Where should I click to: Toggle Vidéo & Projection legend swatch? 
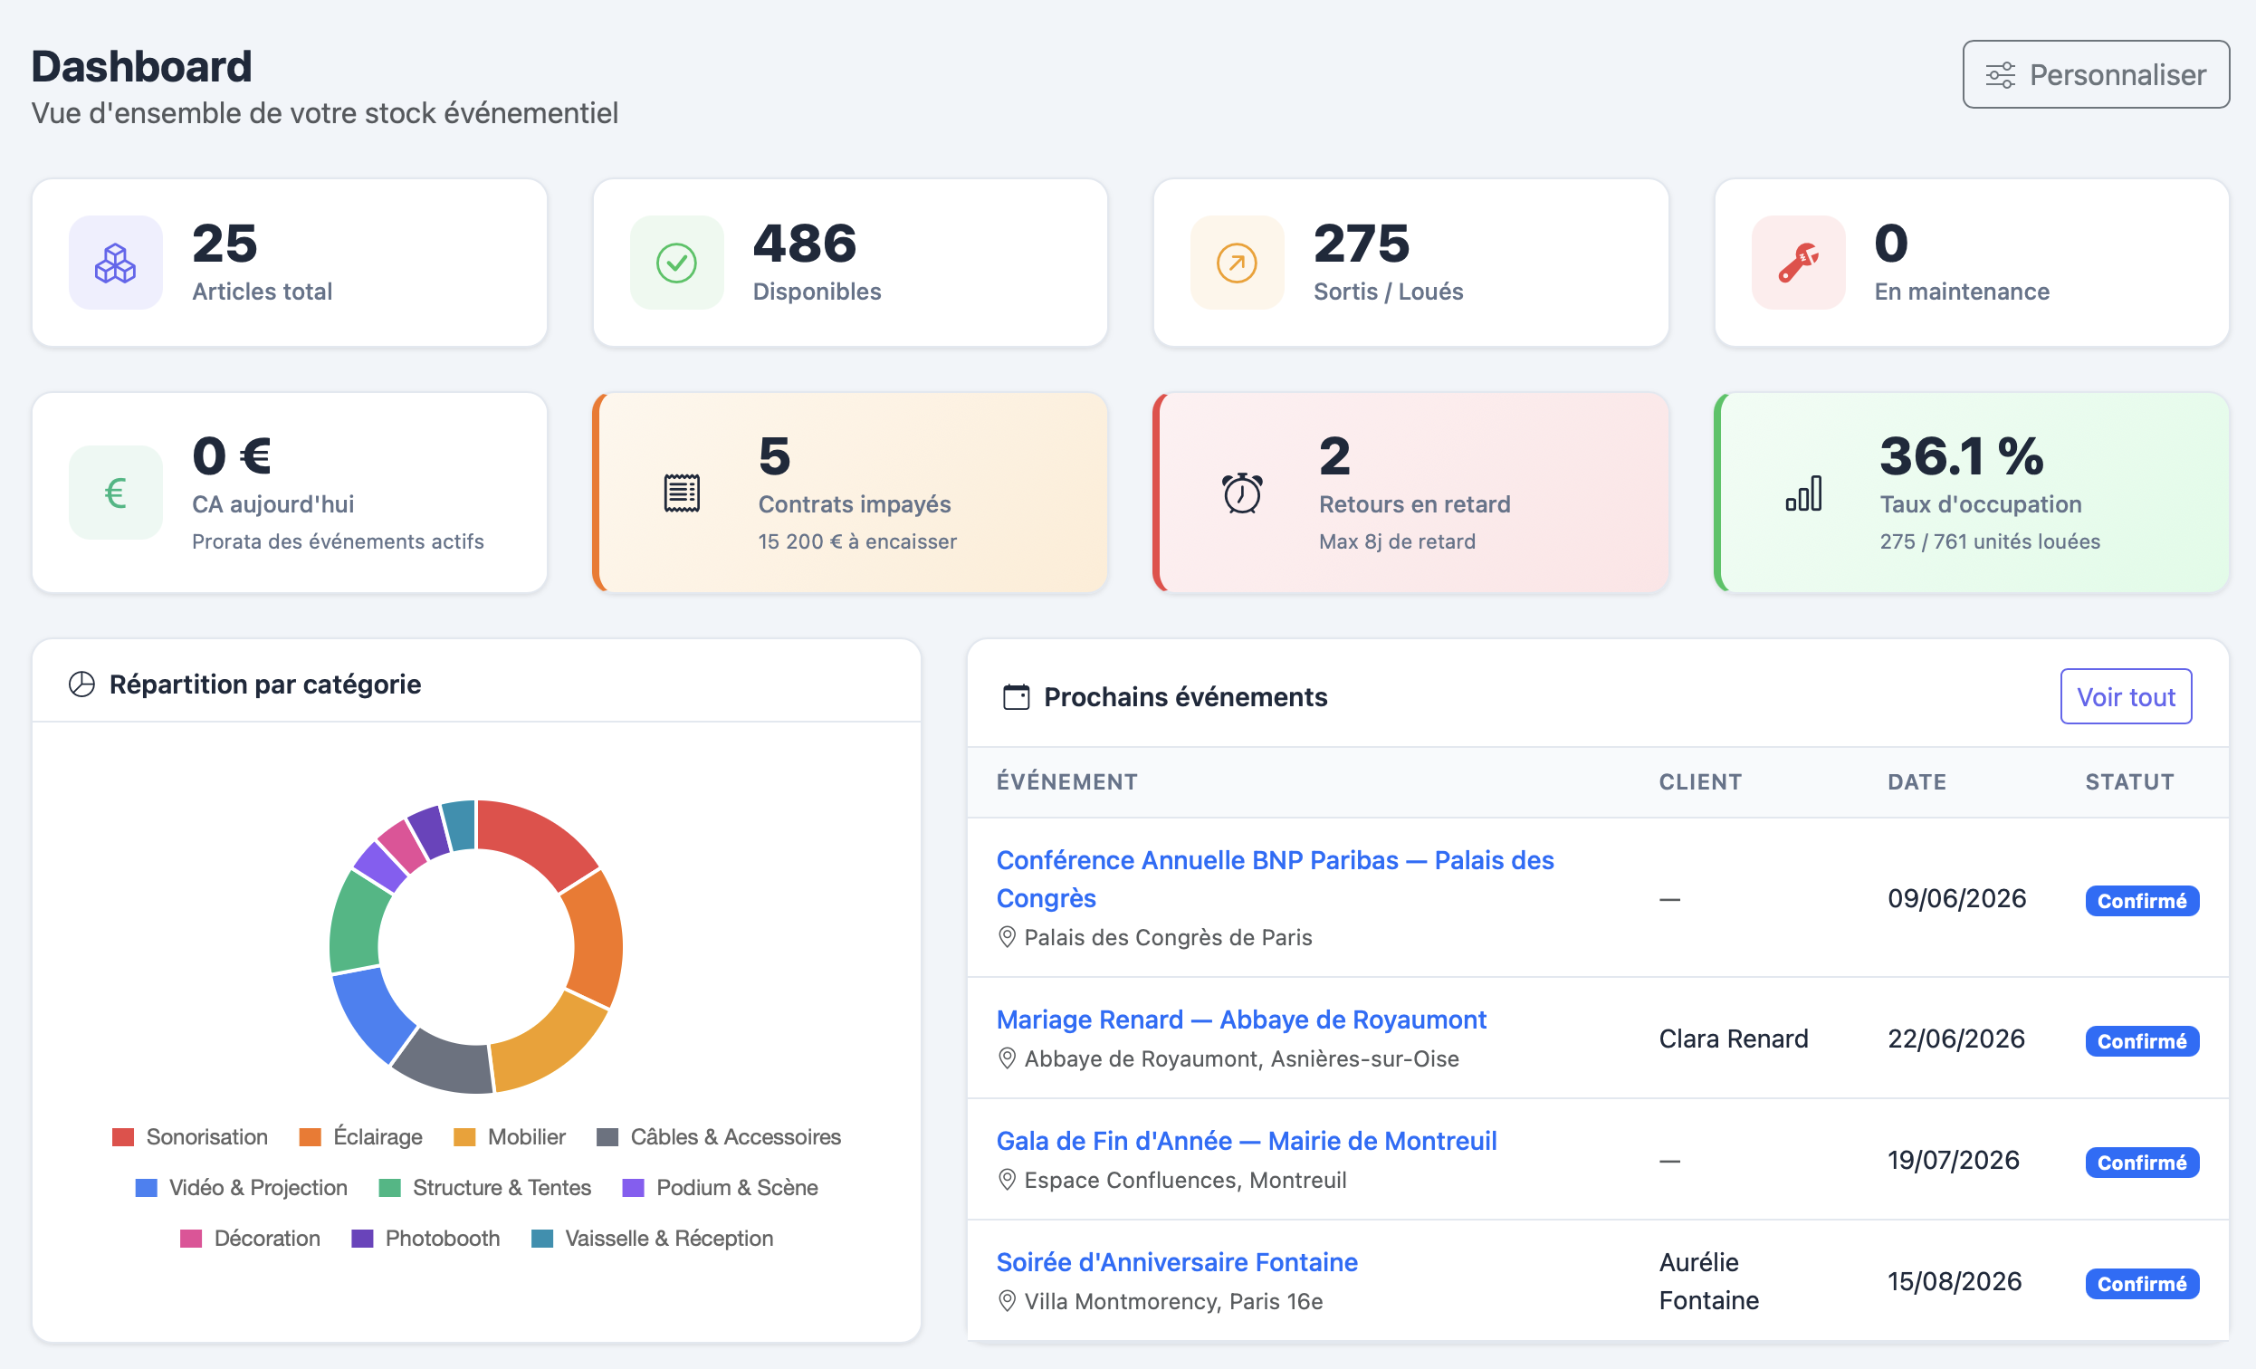pos(146,1188)
